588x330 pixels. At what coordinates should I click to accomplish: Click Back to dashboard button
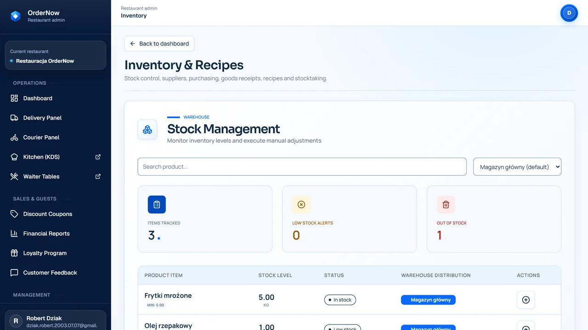pos(159,44)
